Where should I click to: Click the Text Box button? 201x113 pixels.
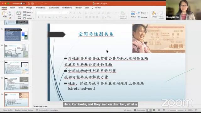(x=142, y=17)
